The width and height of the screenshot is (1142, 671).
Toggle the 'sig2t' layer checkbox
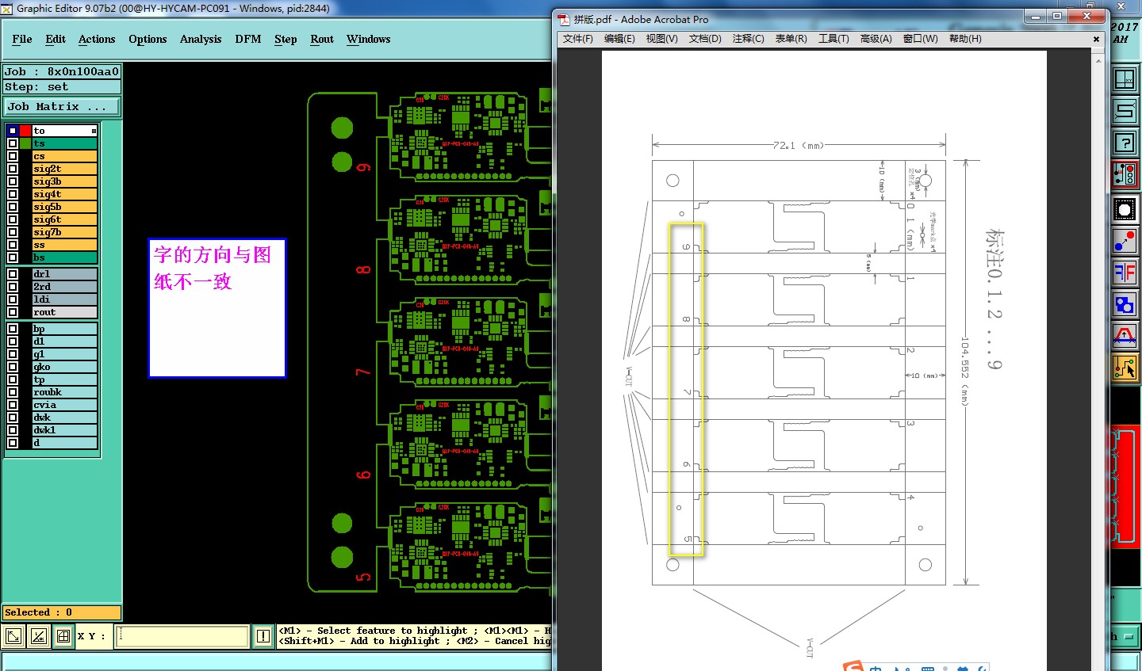pyautogui.click(x=13, y=169)
